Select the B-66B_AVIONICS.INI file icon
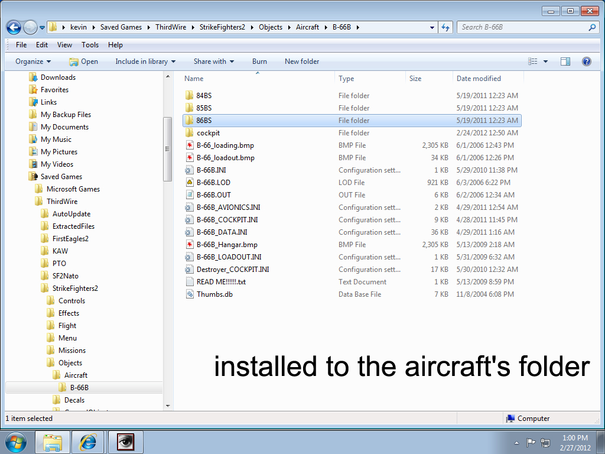The image size is (605, 454). (x=189, y=207)
